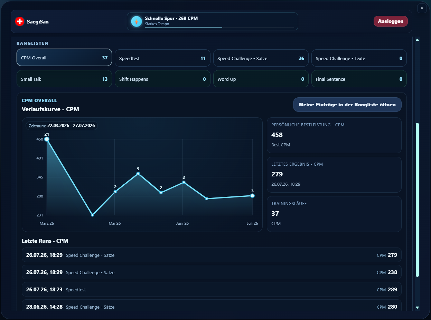Screen dimensions: 431x320
Task: Select the run row with CPM 279
Action: point(212,255)
